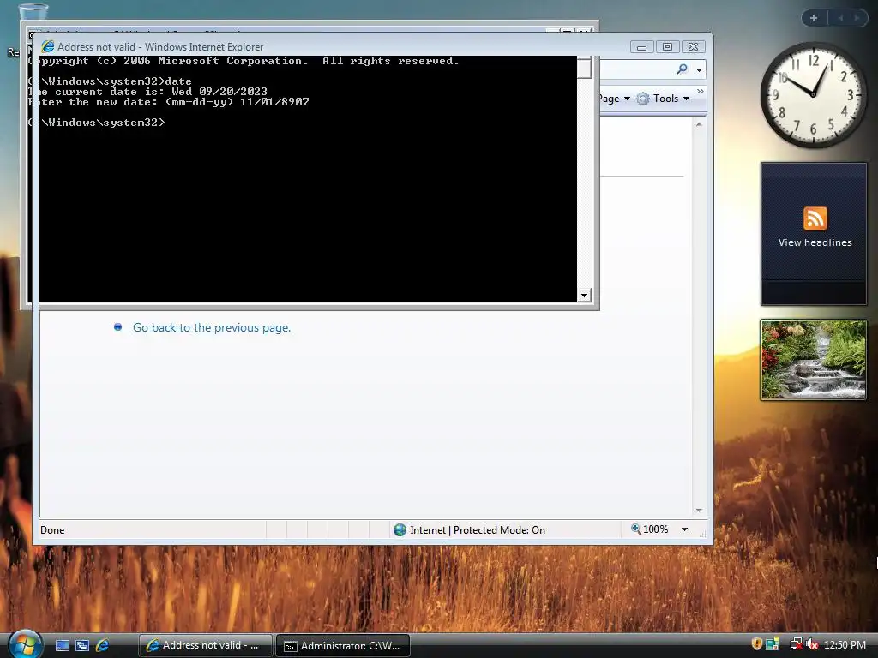The image size is (878, 658).
Task: Click the IE search magnifier icon
Action: click(682, 69)
